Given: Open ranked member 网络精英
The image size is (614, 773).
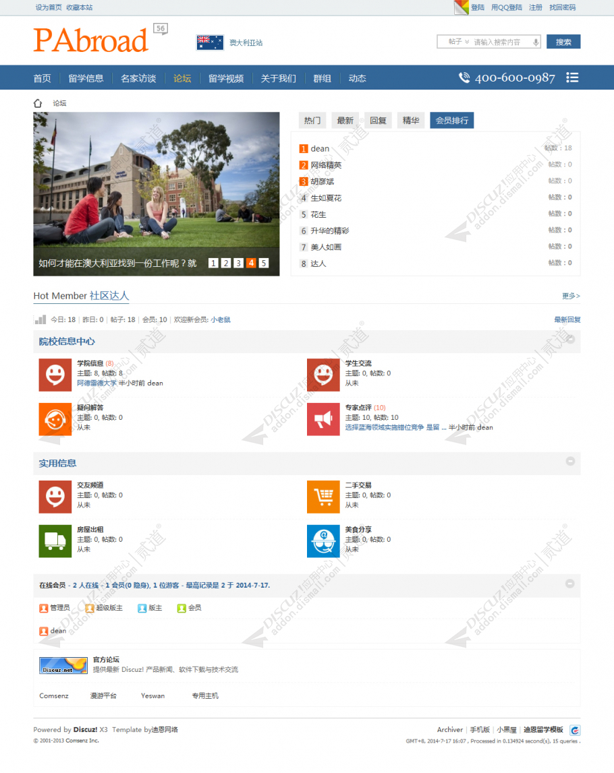Looking at the screenshot, I should click(326, 165).
